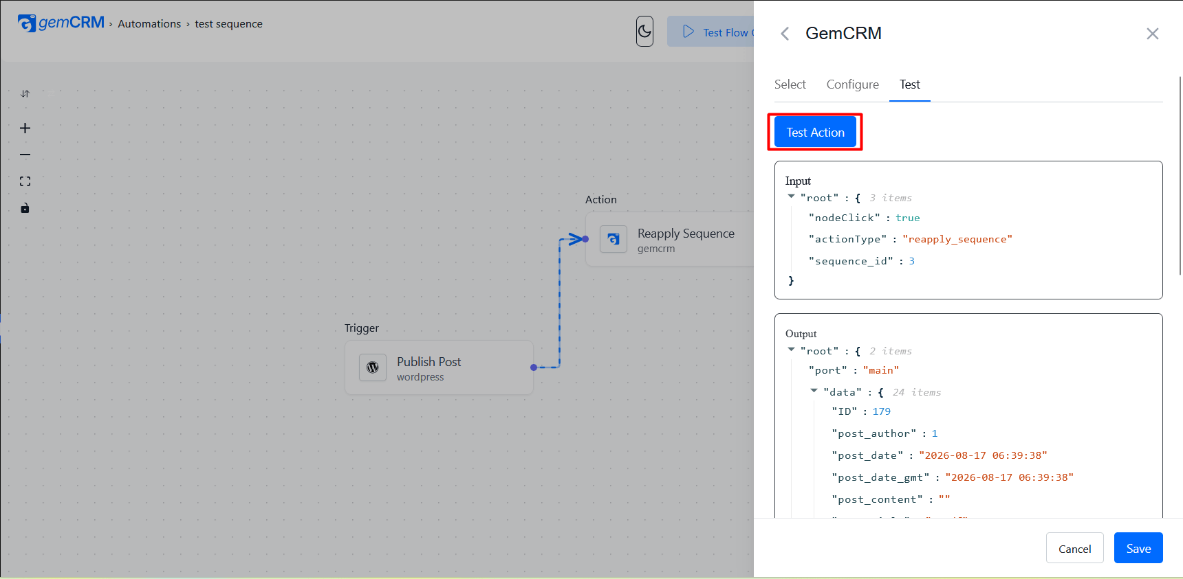The width and height of the screenshot is (1183, 579).
Task: Select the Reapply Sequence action node
Action: click(670, 240)
